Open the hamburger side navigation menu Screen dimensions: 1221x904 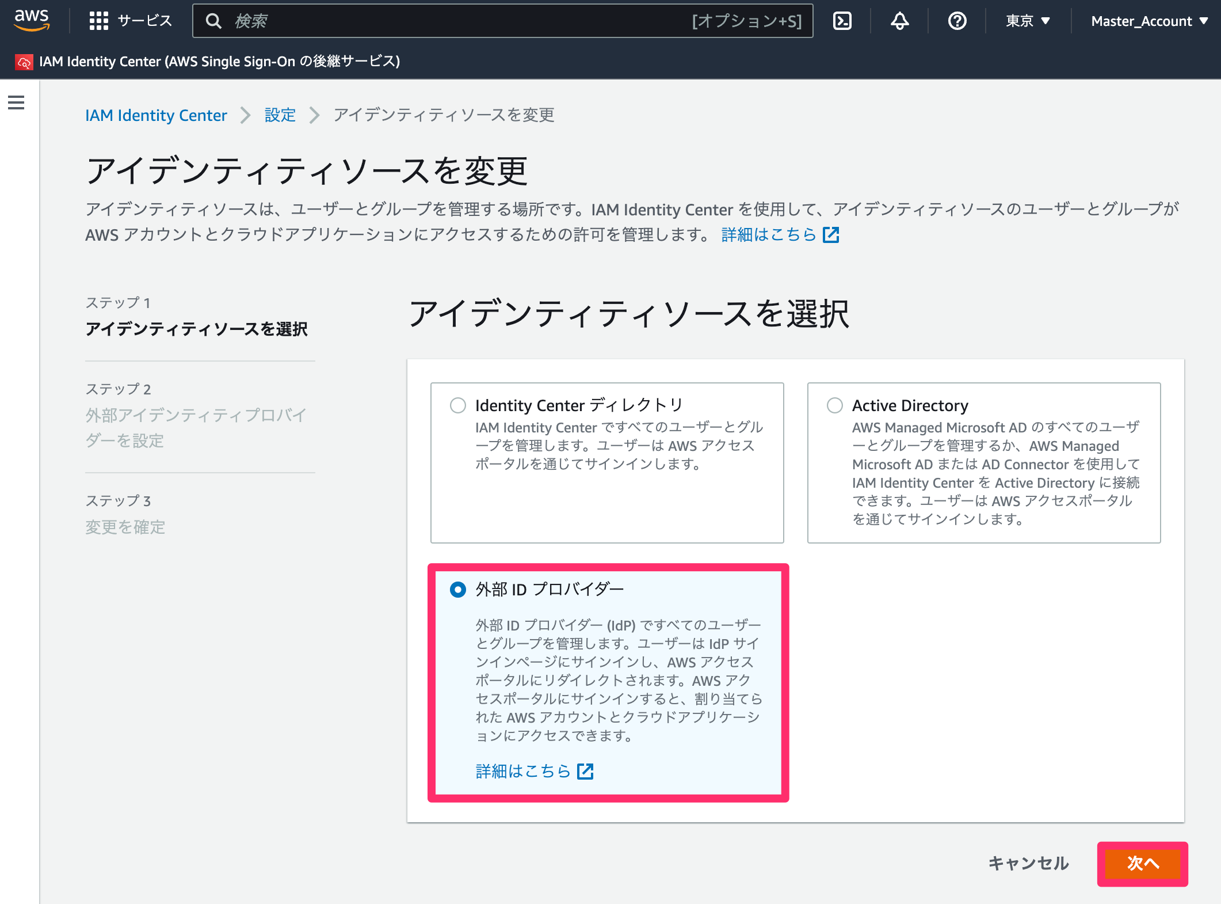pyautogui.click(x=16, y=102)
